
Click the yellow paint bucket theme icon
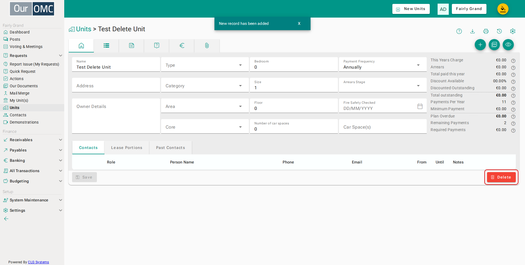[503, 9]
